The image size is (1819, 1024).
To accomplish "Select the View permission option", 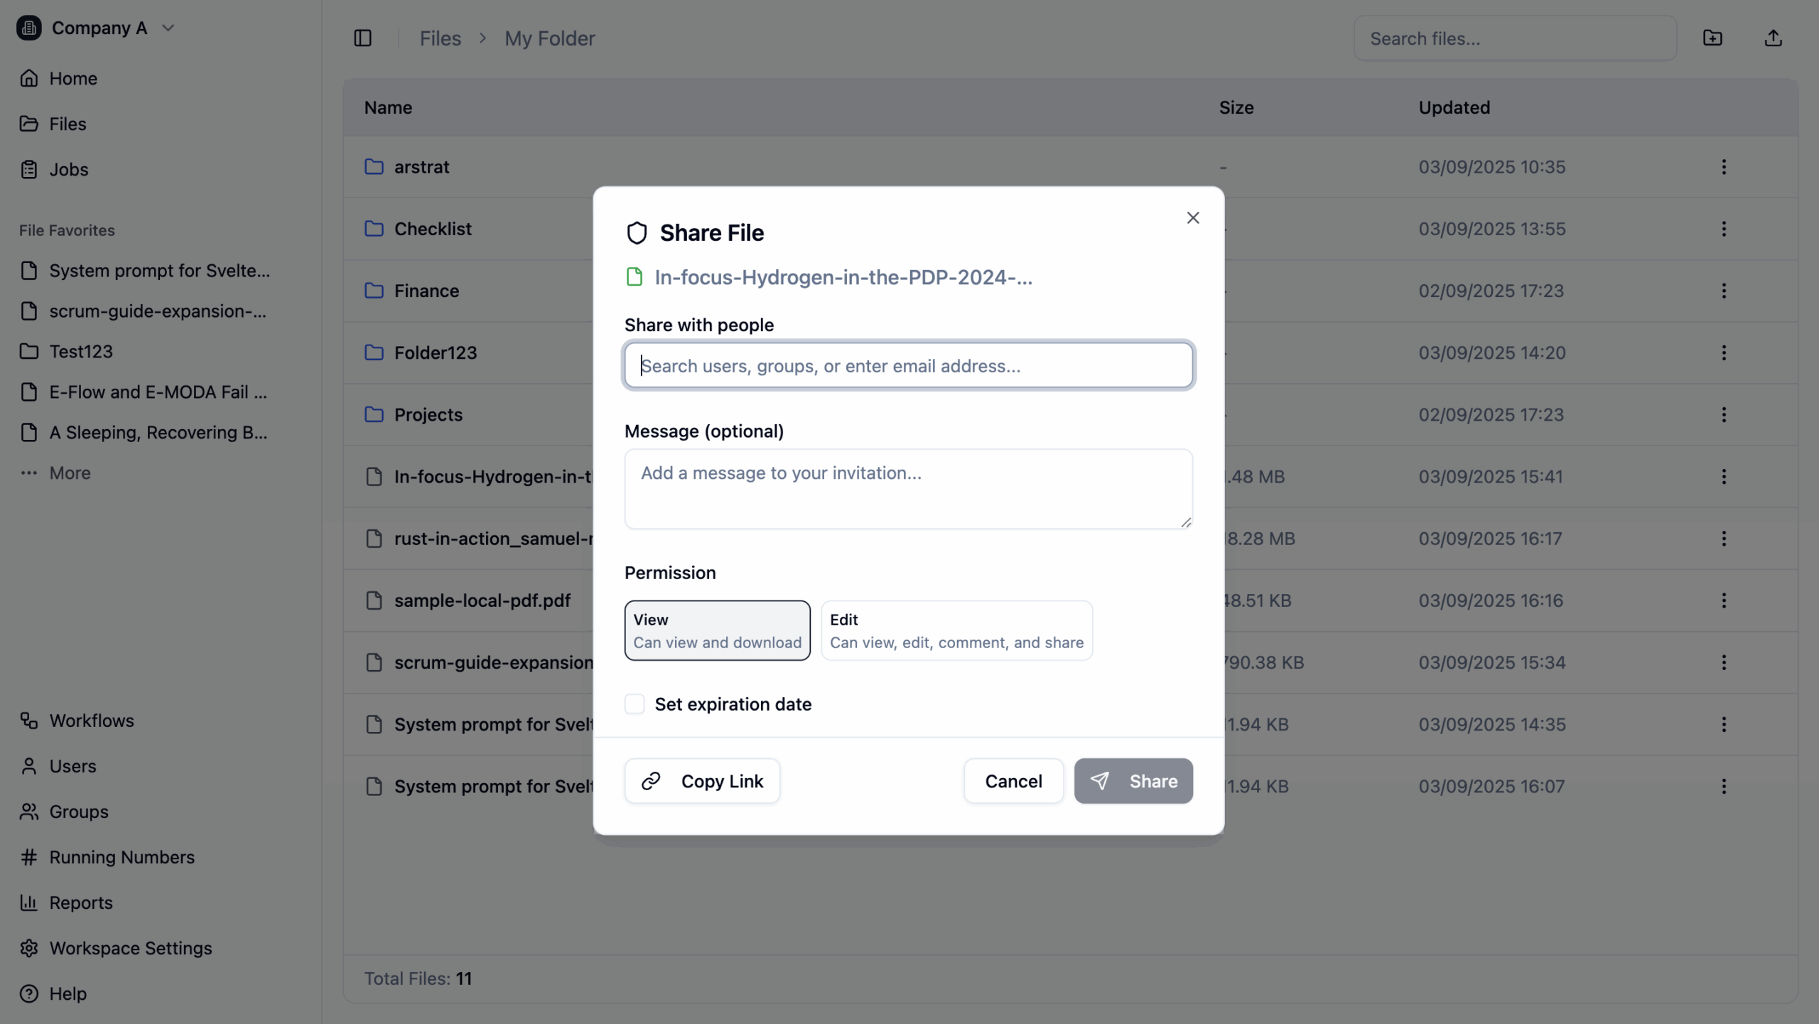I will [x=717, y=630].
